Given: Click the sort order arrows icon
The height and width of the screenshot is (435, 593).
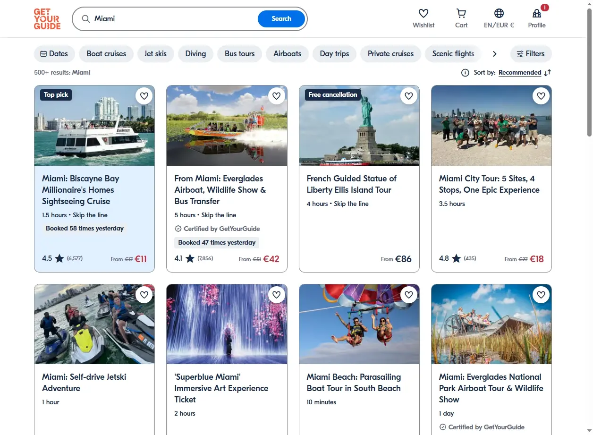Looking at the screenshot, I should [x=548, y=73].
